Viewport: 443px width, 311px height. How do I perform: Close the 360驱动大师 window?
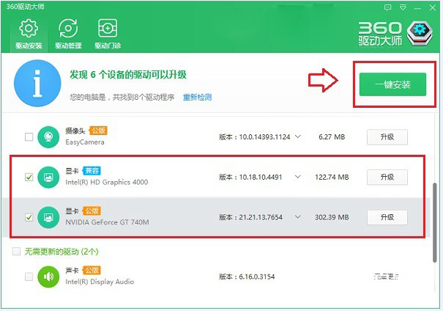click(x=433, y=7)
